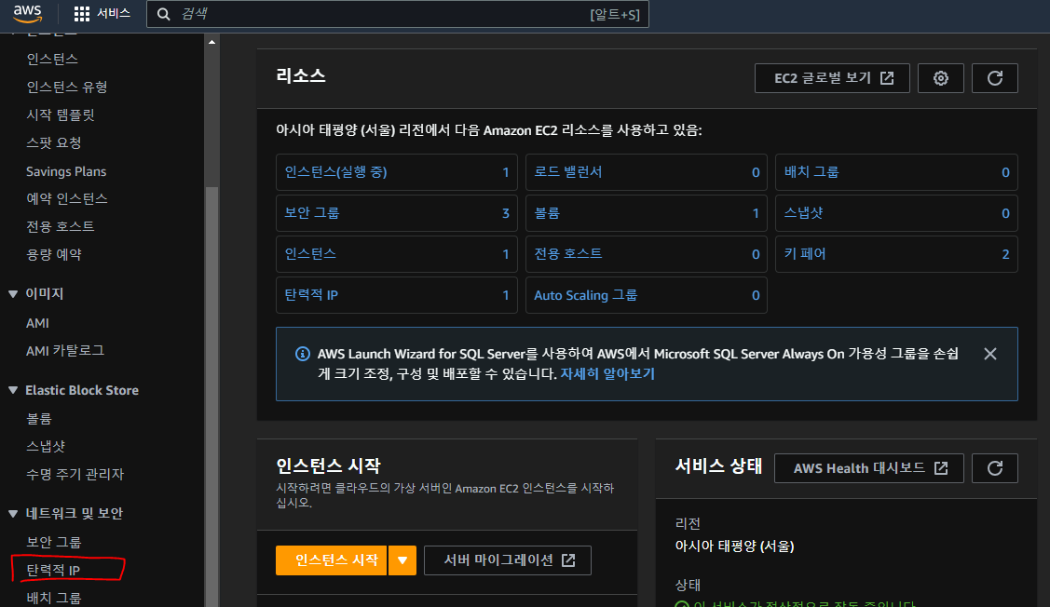Open 인스턴스 유형 in the sidebar
This screenshot has width=1050, height=607.
(67, 87)
